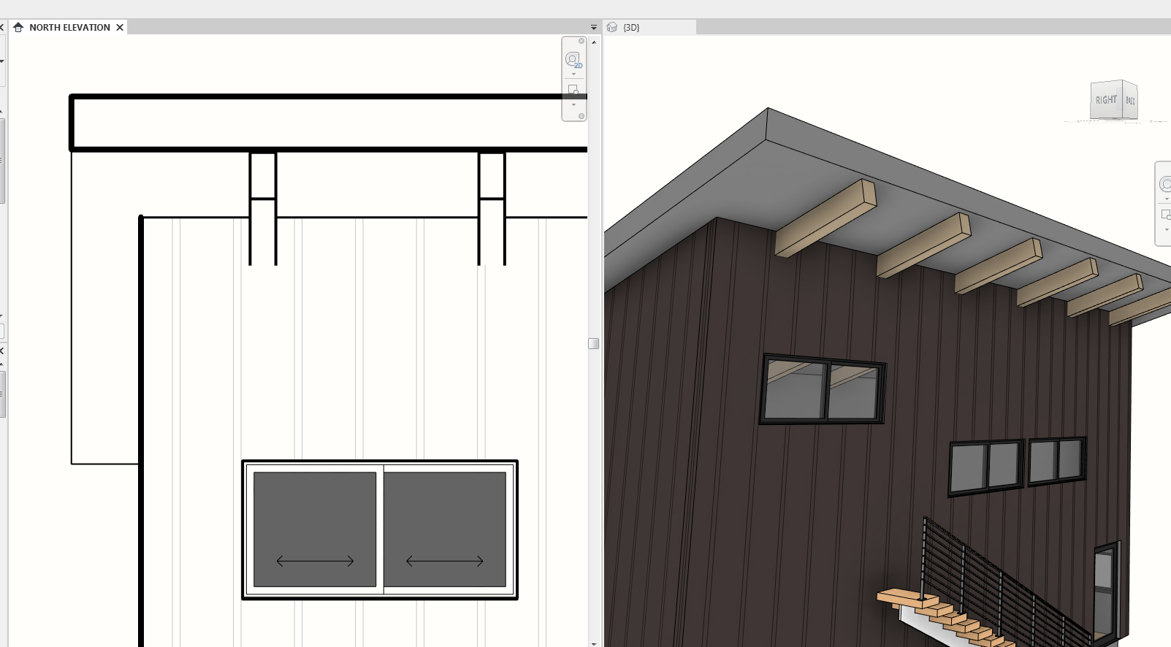This screenshot has height=647, width=1171.
Task: Close the NORTH ELEVATION tab
Action: coord(120,27)
